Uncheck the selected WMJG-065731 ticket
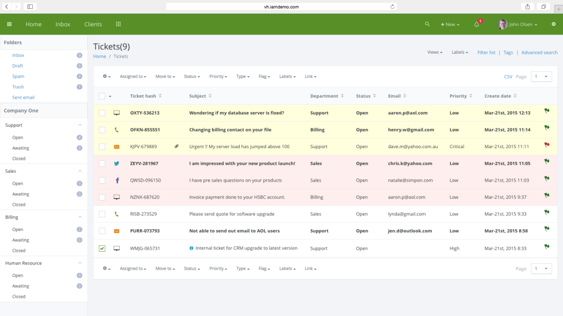 point(102,248)
